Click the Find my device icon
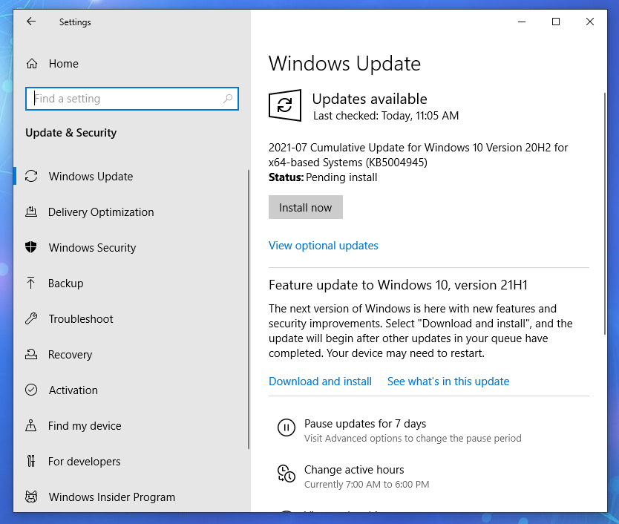This screenshot has height=524, width=619. [30, 425]
